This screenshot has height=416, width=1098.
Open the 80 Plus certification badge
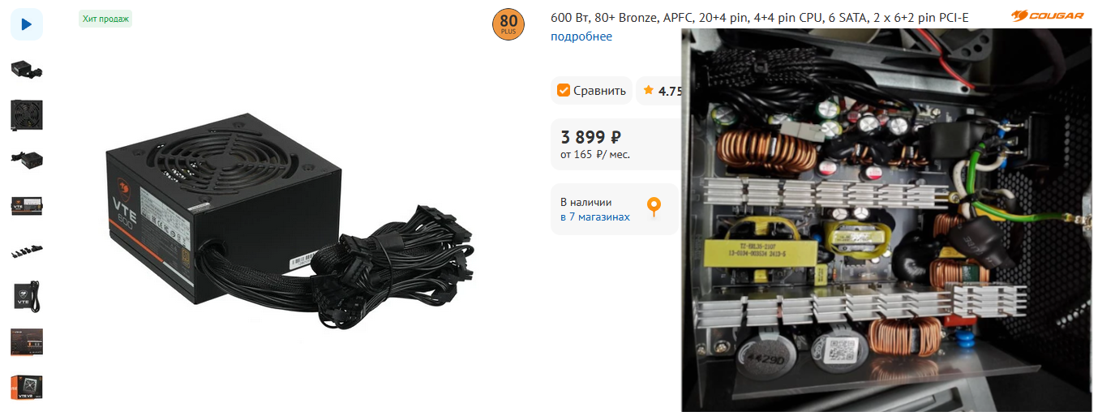pos(508,24)
